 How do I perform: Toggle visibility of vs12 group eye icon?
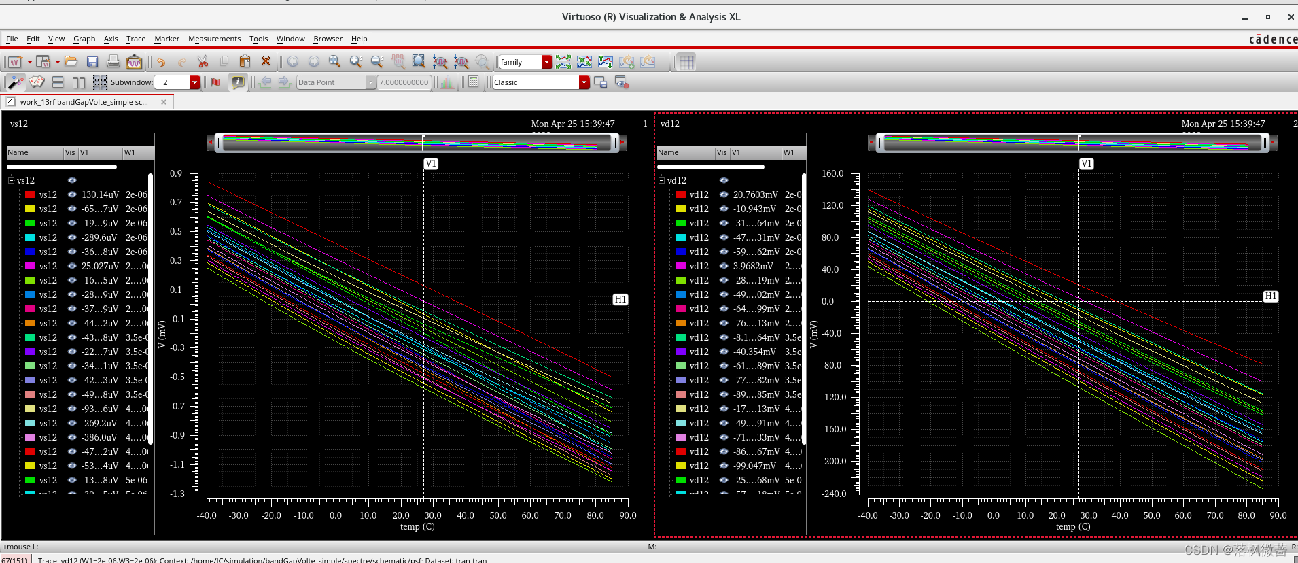click(72, 180)
